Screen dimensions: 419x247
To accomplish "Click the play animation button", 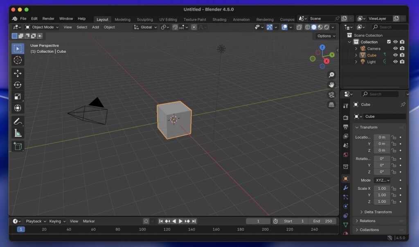I will 180,221.
